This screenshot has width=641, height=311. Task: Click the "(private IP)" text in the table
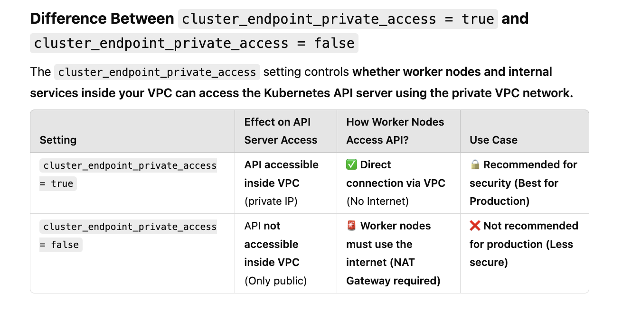click(271, 201)
